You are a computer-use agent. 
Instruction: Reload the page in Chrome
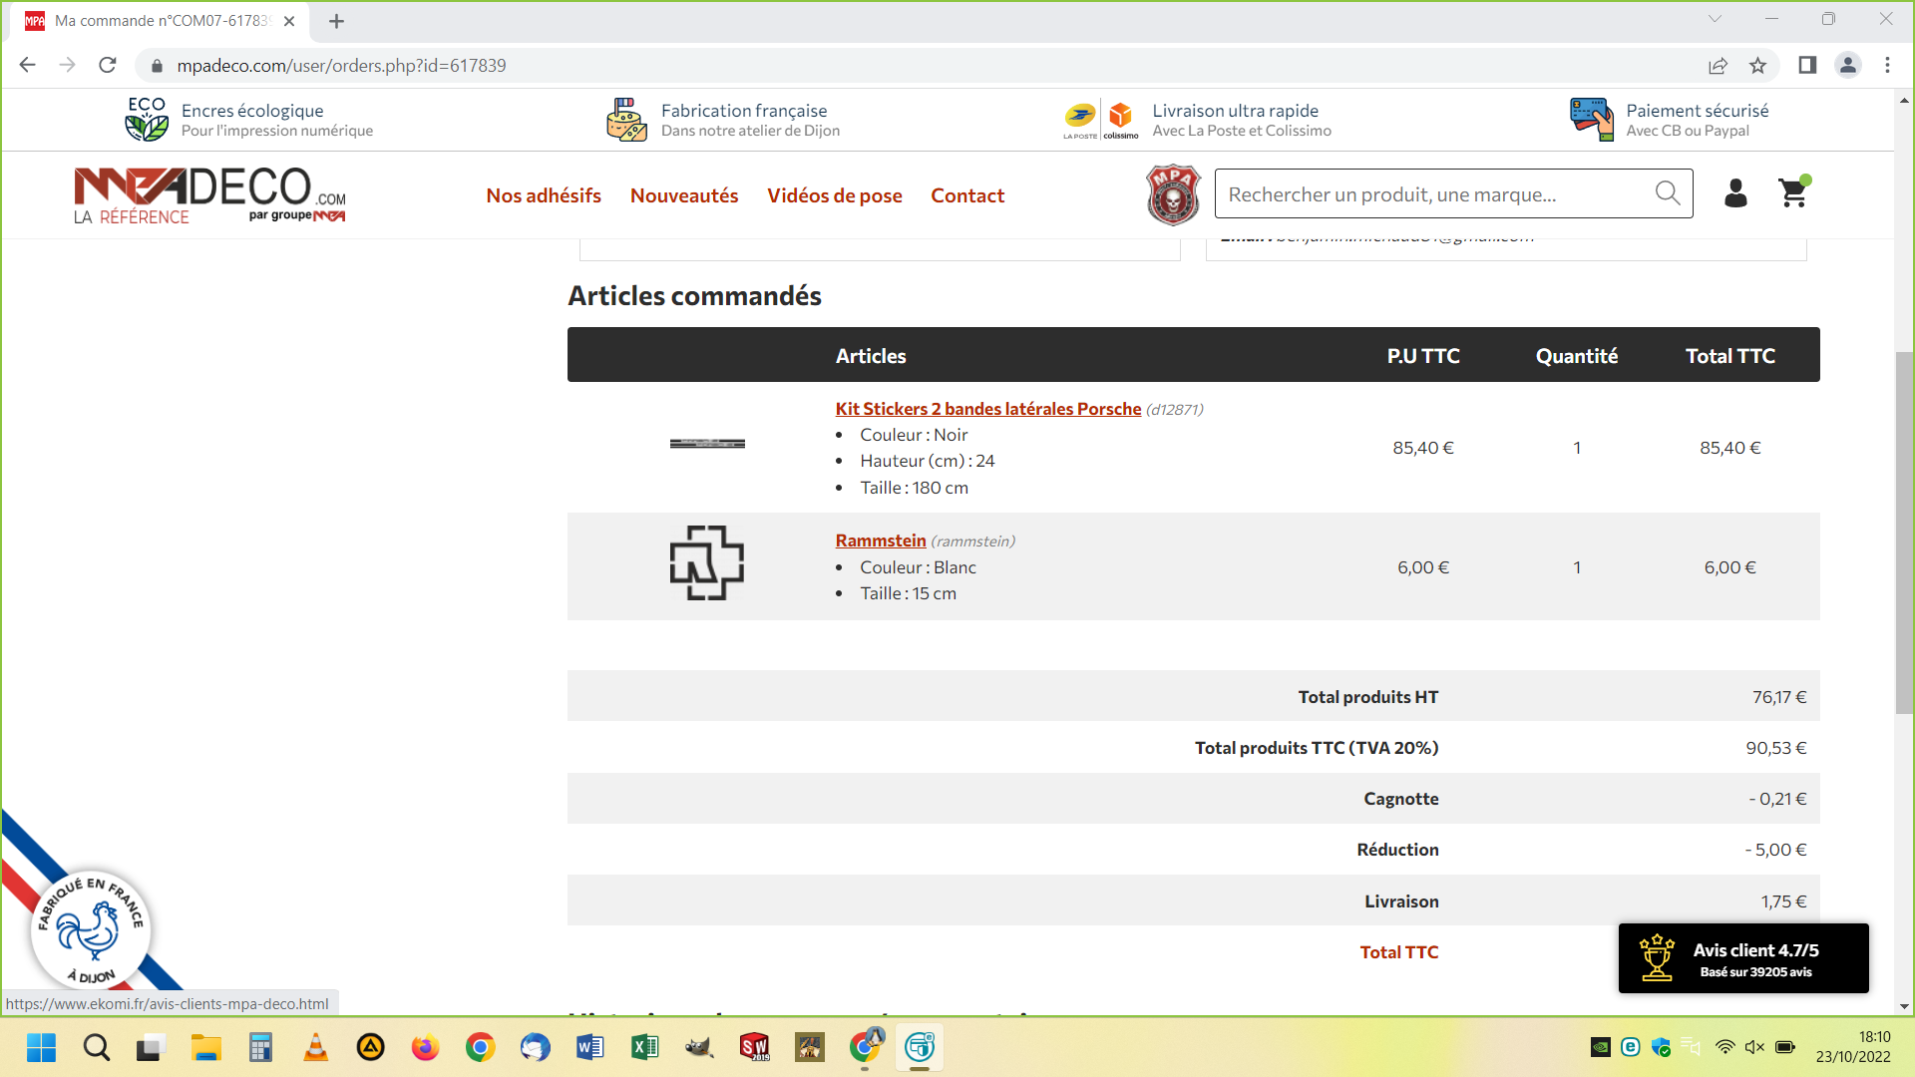pyautogui.click(x=108, y=65)
